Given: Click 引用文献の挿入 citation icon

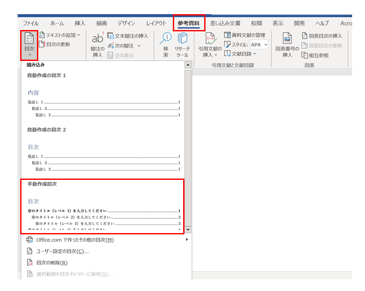Looking at the screenshot, I should [210, 39].
